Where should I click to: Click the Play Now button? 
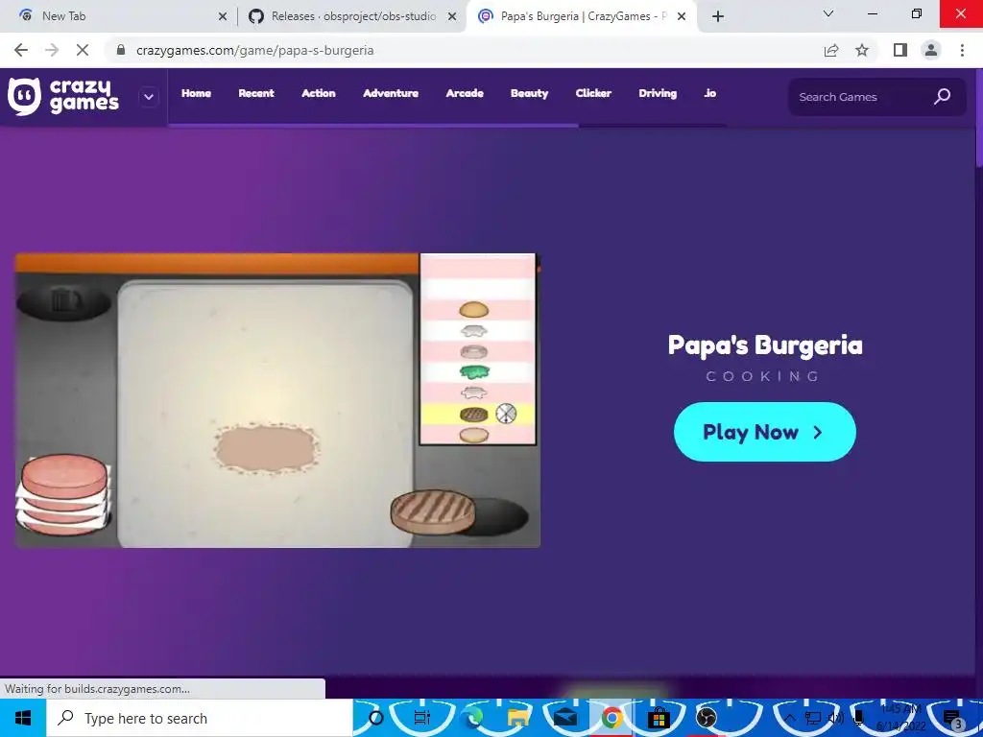[765, 432]
